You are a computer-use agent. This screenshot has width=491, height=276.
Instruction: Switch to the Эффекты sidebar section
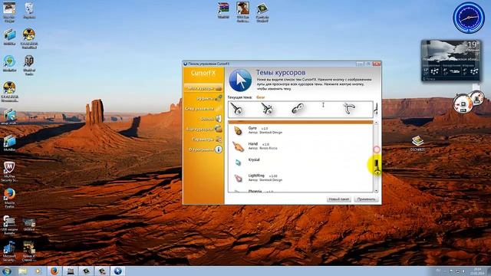coord(209,98)
